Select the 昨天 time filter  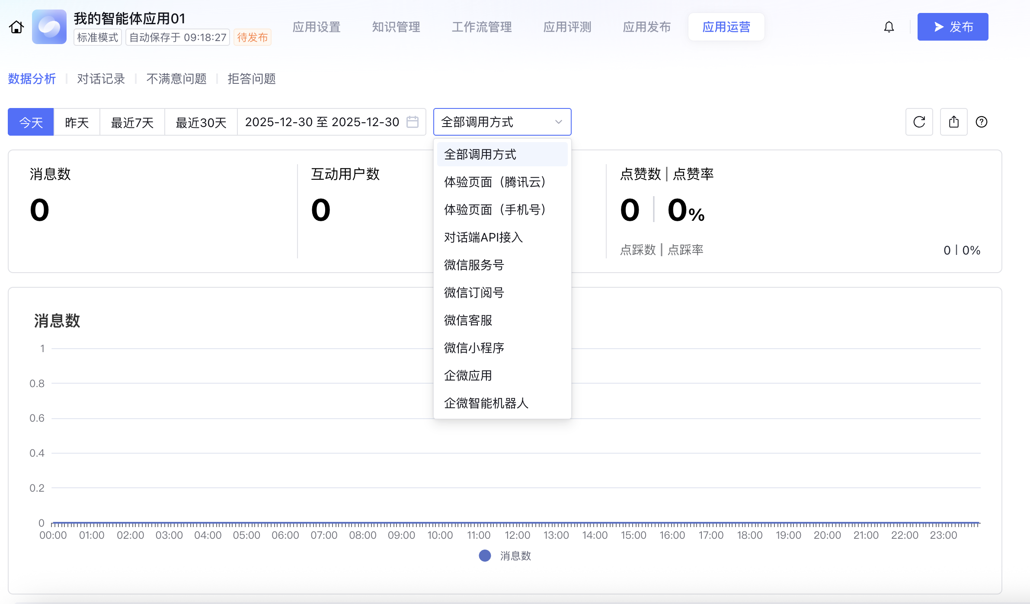pos(77,123)
